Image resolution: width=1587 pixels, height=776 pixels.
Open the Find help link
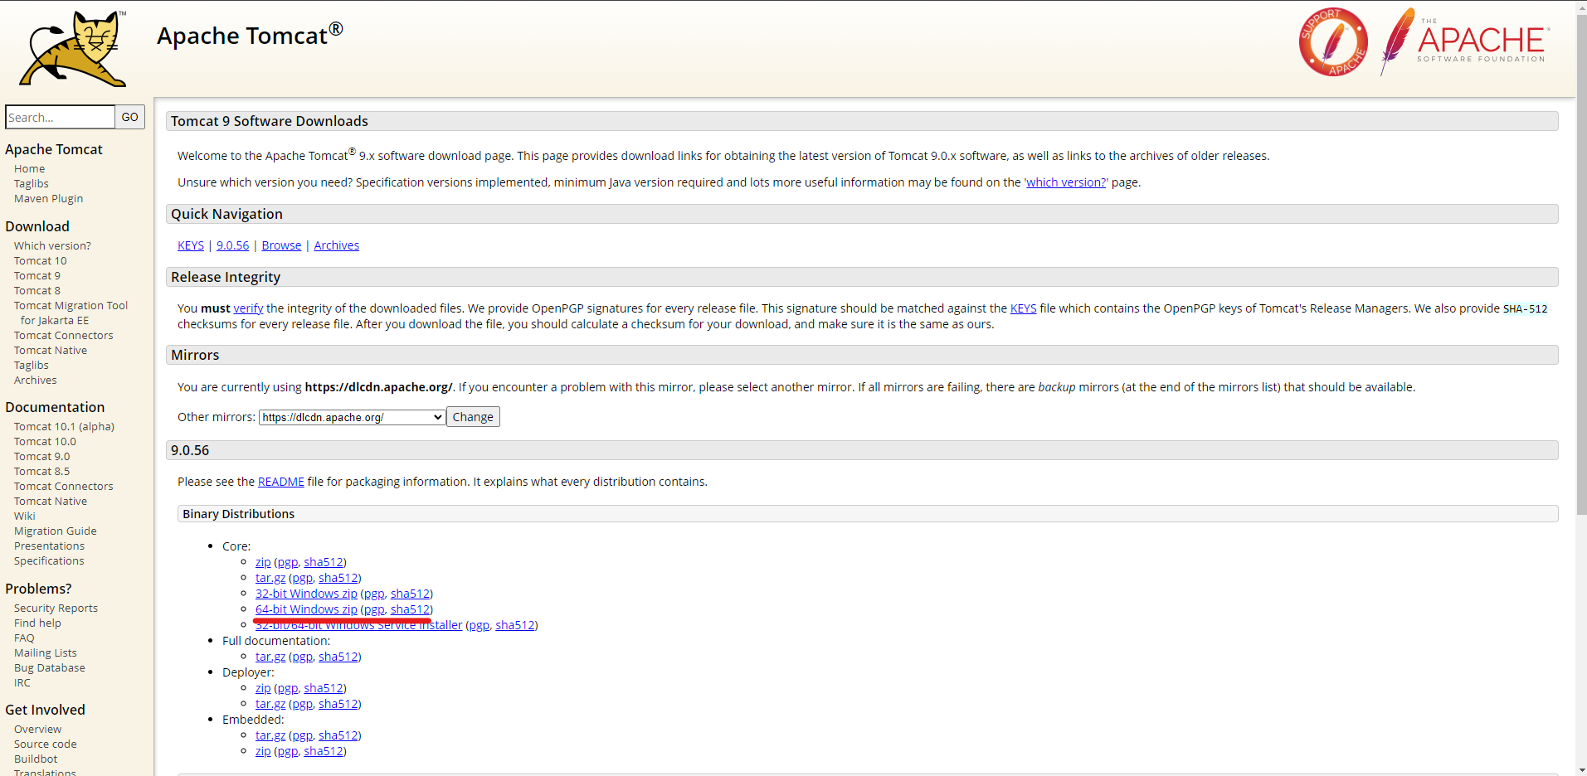pos(37,623)
